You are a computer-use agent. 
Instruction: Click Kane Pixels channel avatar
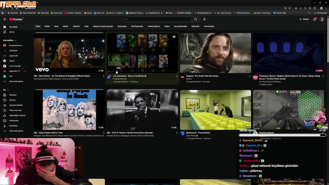[x=182, y=133]
